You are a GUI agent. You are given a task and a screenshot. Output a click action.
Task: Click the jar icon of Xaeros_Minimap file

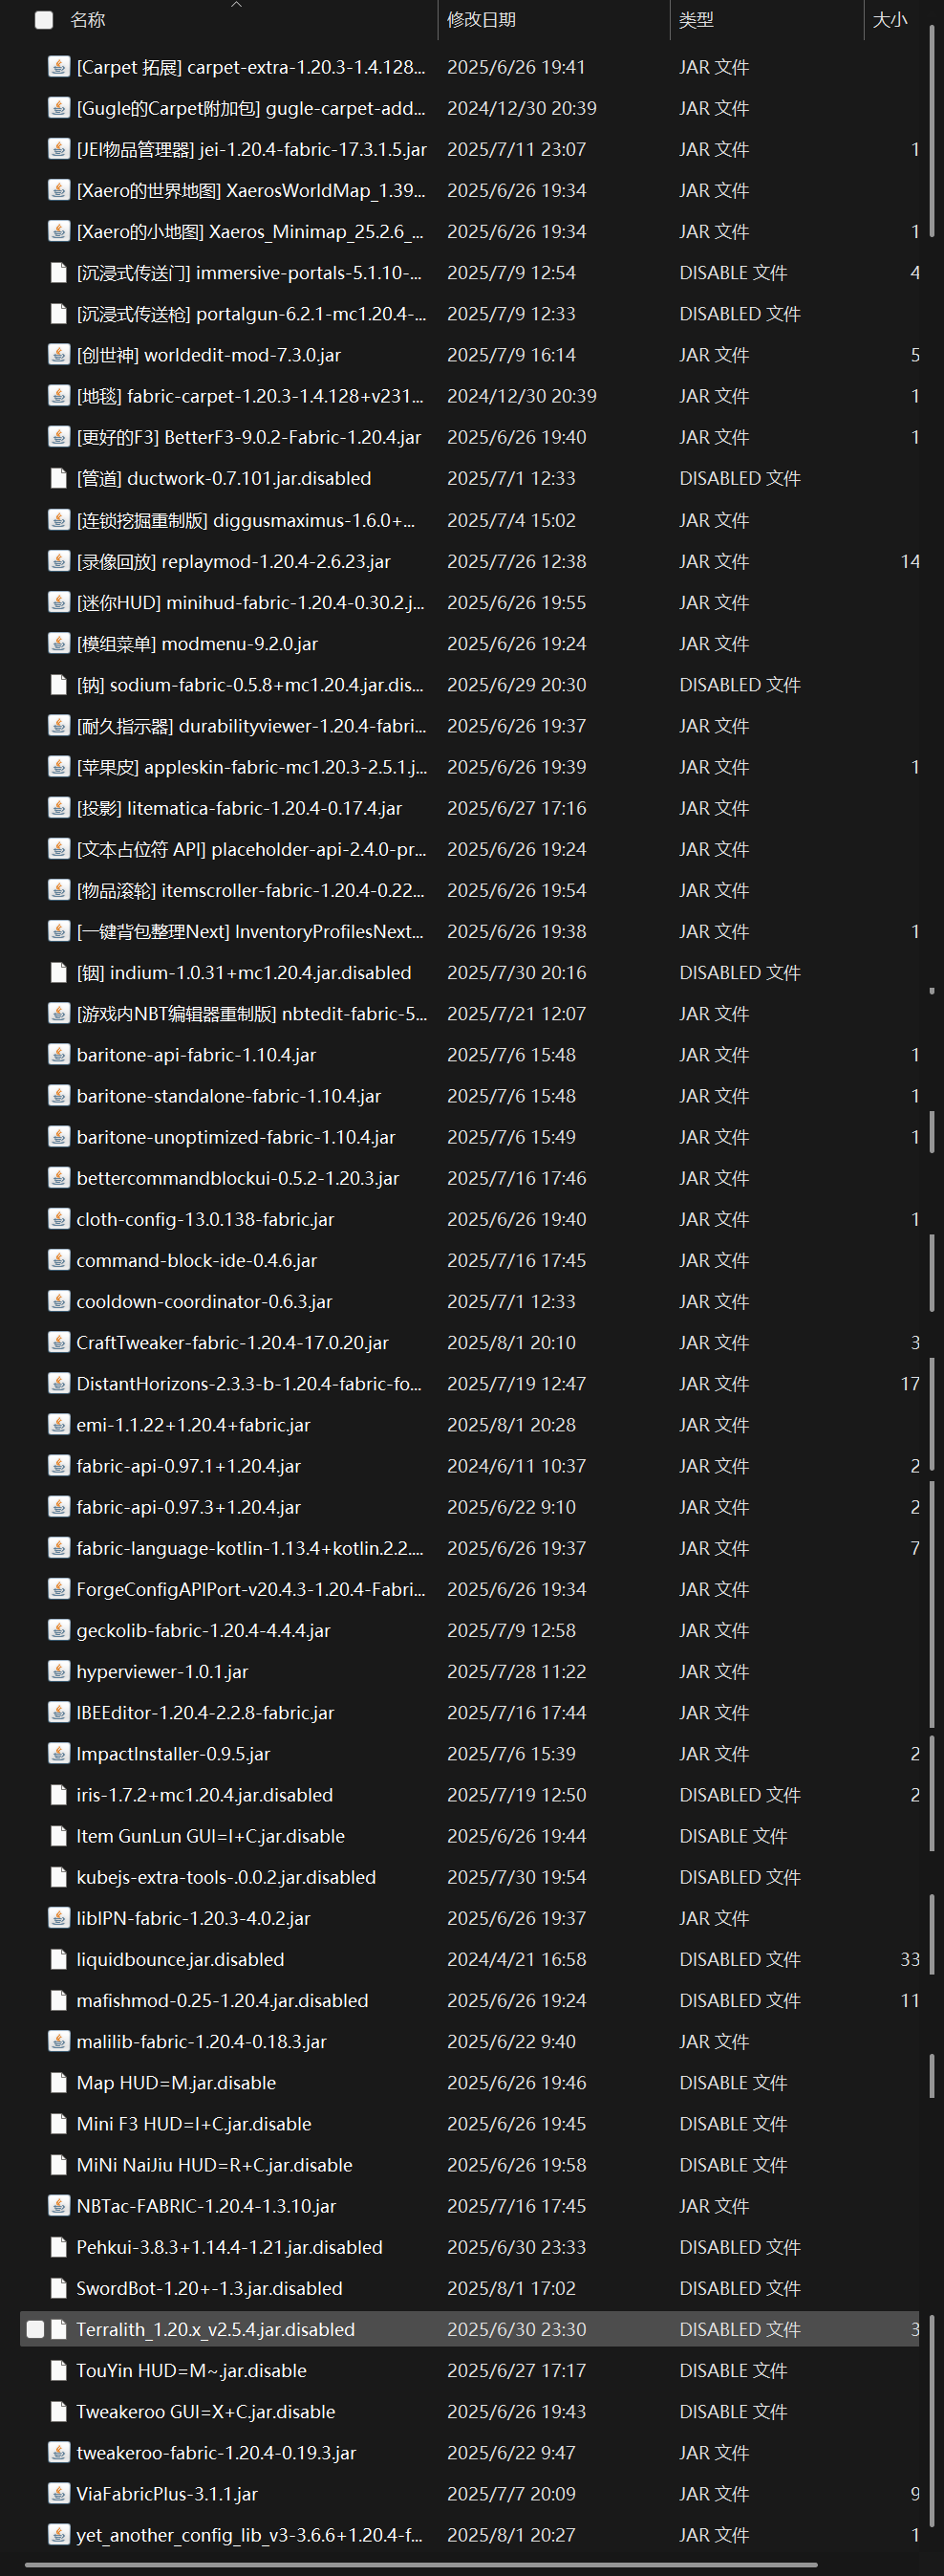point(59,231)
